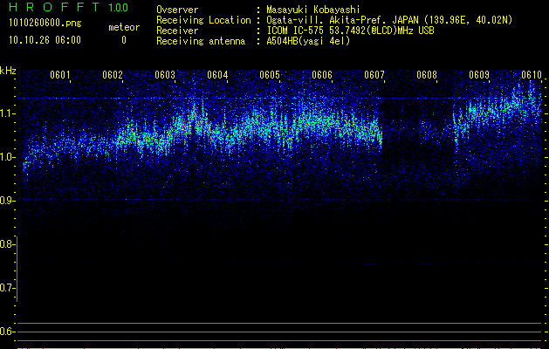Viewport: 549px width, 349px height.
Task: Click the HROFFT title text
Action: coord(56,8)
